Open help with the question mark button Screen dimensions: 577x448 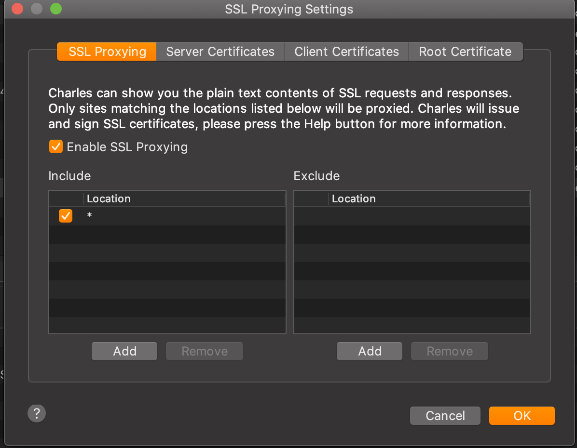point(37,413)
